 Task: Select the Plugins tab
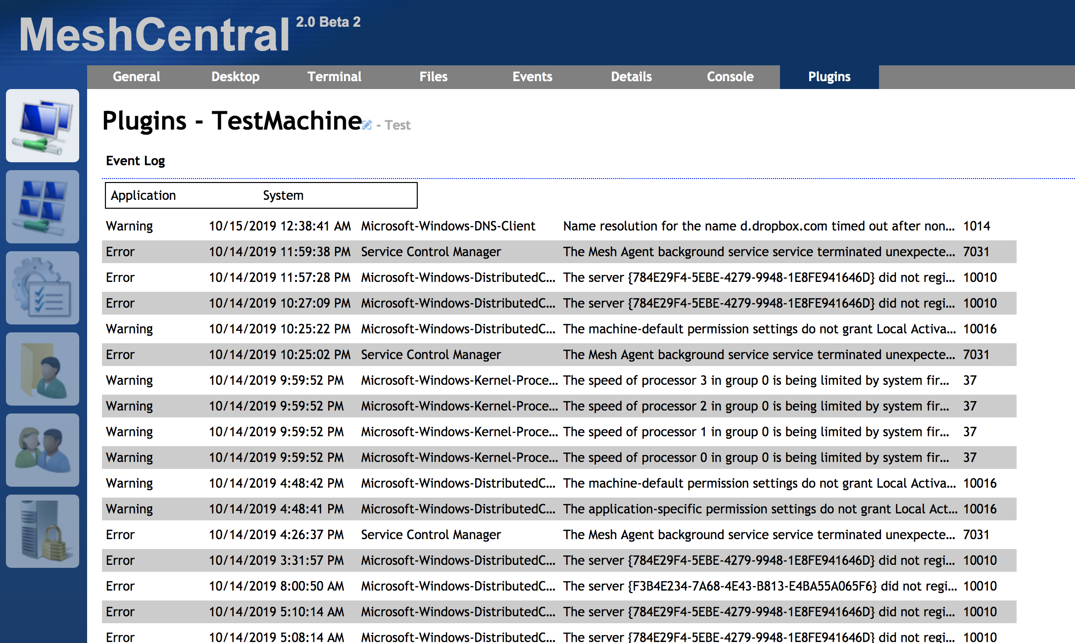coord(830,77)
